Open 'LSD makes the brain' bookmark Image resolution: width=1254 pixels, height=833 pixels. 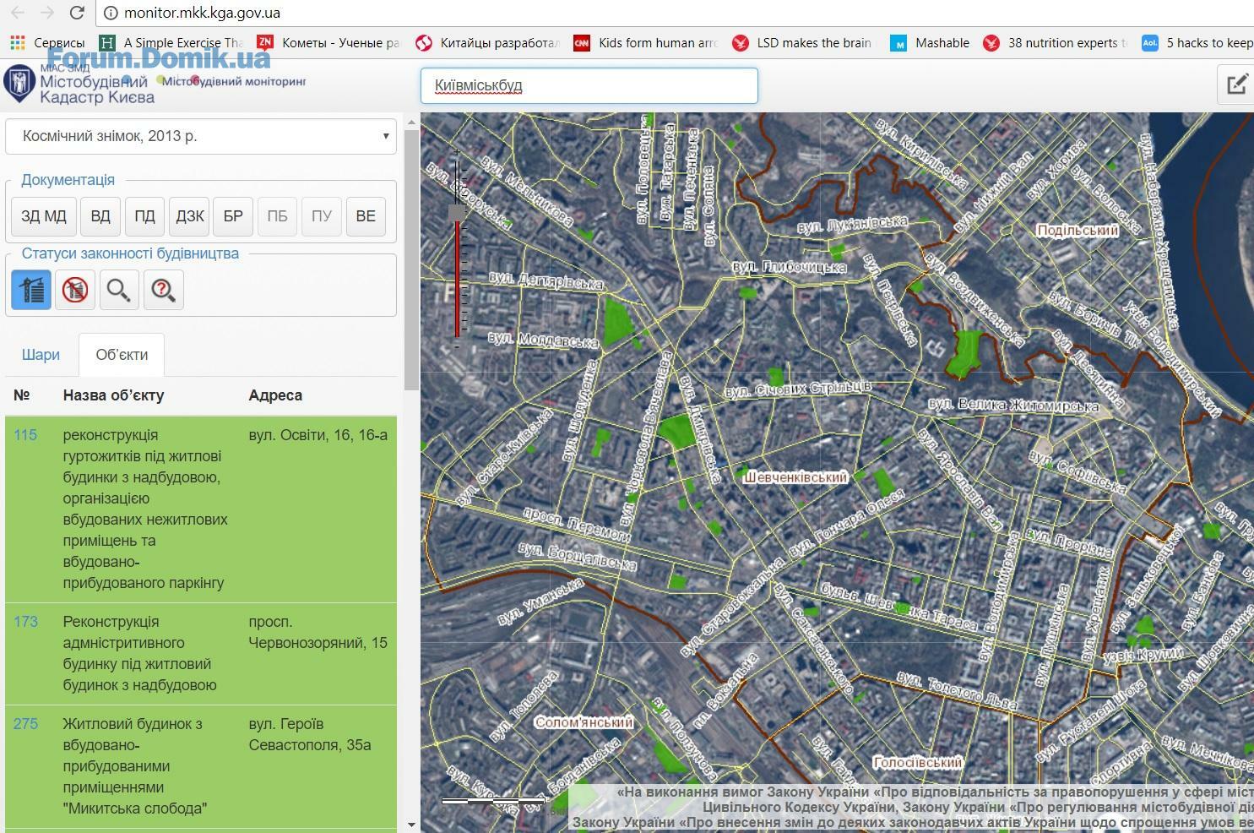click(802, 42)
